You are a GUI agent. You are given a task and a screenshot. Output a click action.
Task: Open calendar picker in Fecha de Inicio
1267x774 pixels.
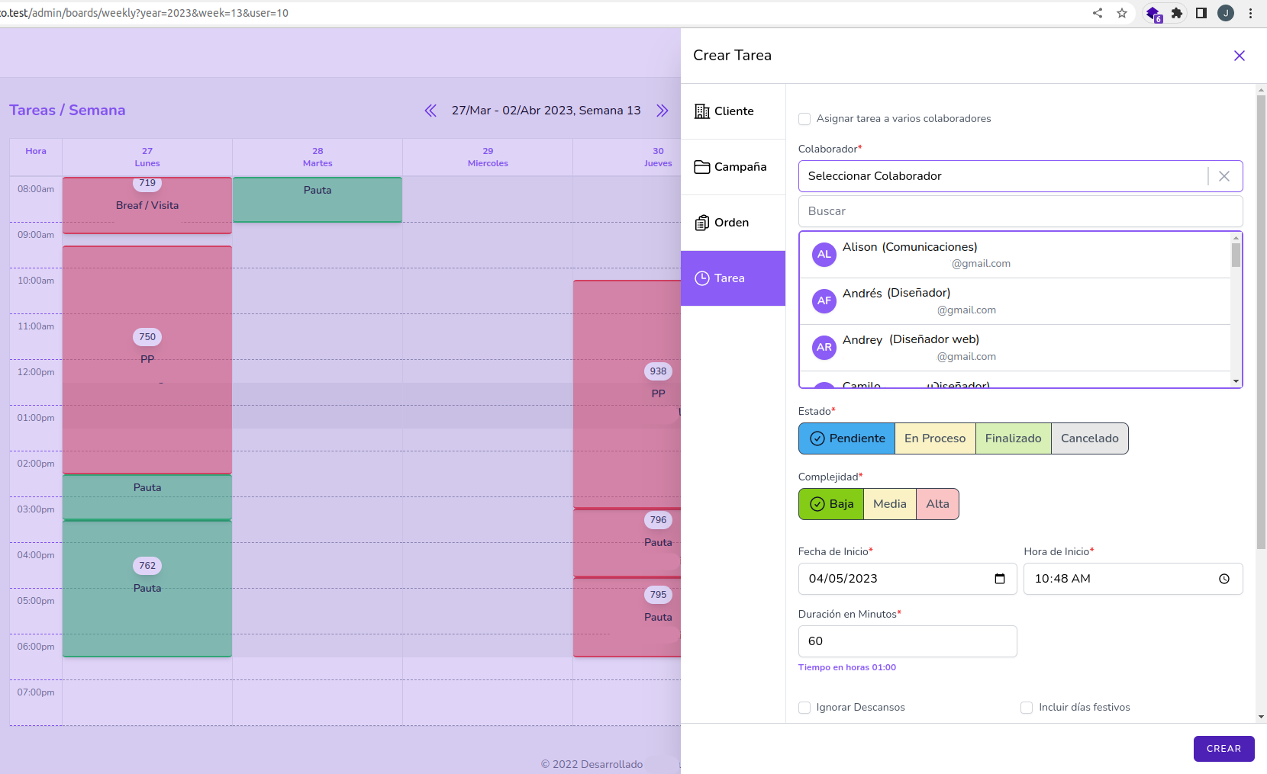[999, 579]
